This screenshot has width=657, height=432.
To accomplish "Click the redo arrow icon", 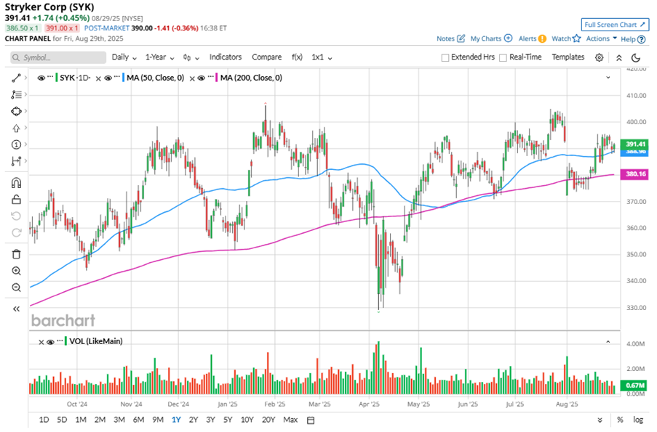I will pos(16,232).
